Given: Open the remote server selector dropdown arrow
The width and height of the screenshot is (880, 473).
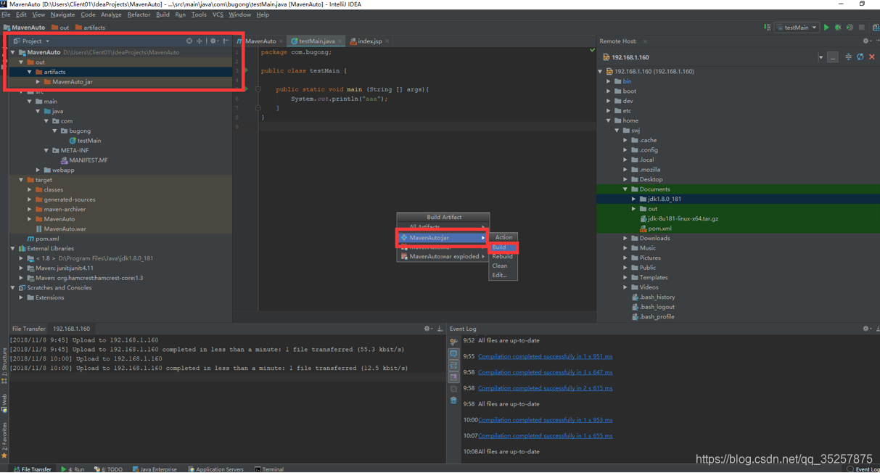Looking at the screenshot, I should [x=821, y=57].
